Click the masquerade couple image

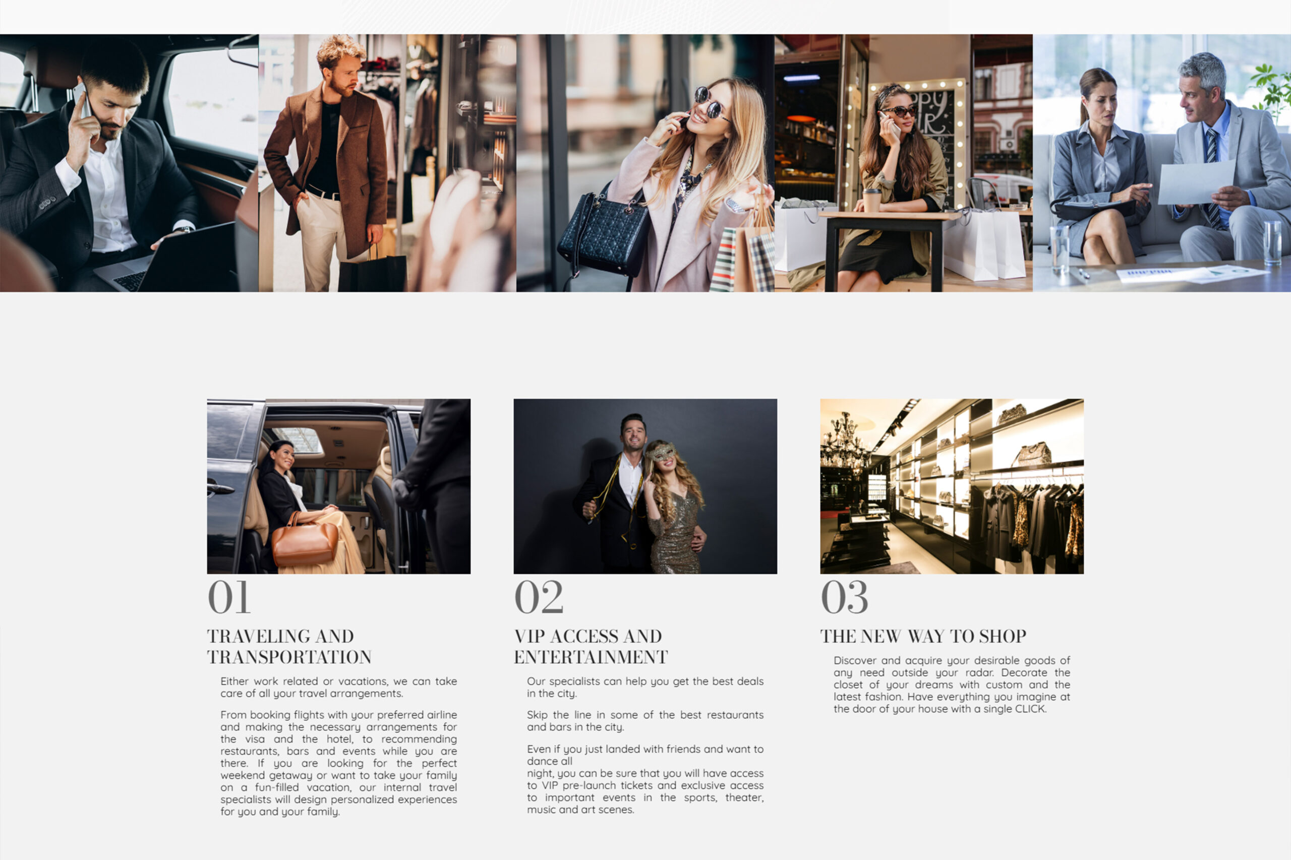tap(645, 486)
